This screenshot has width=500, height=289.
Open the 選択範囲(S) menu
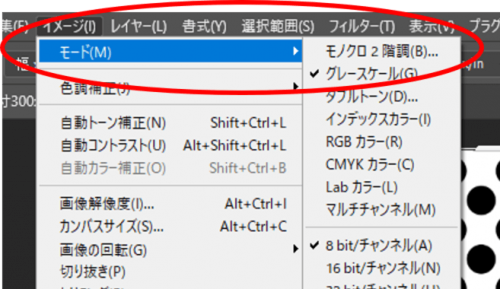tap(277, 26)
